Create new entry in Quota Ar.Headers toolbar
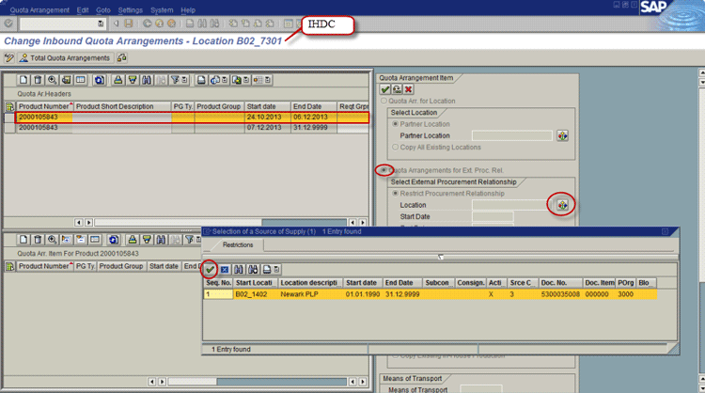The height and width of the screenshot is (393, 705). 23,80
